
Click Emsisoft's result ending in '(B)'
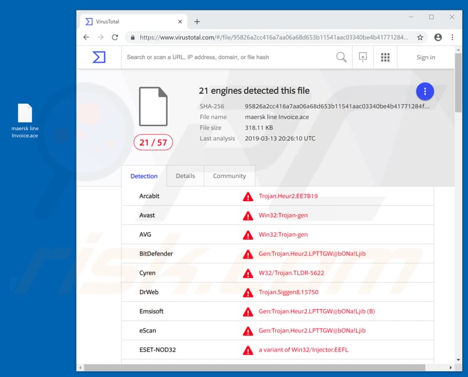tap(316, 311)
